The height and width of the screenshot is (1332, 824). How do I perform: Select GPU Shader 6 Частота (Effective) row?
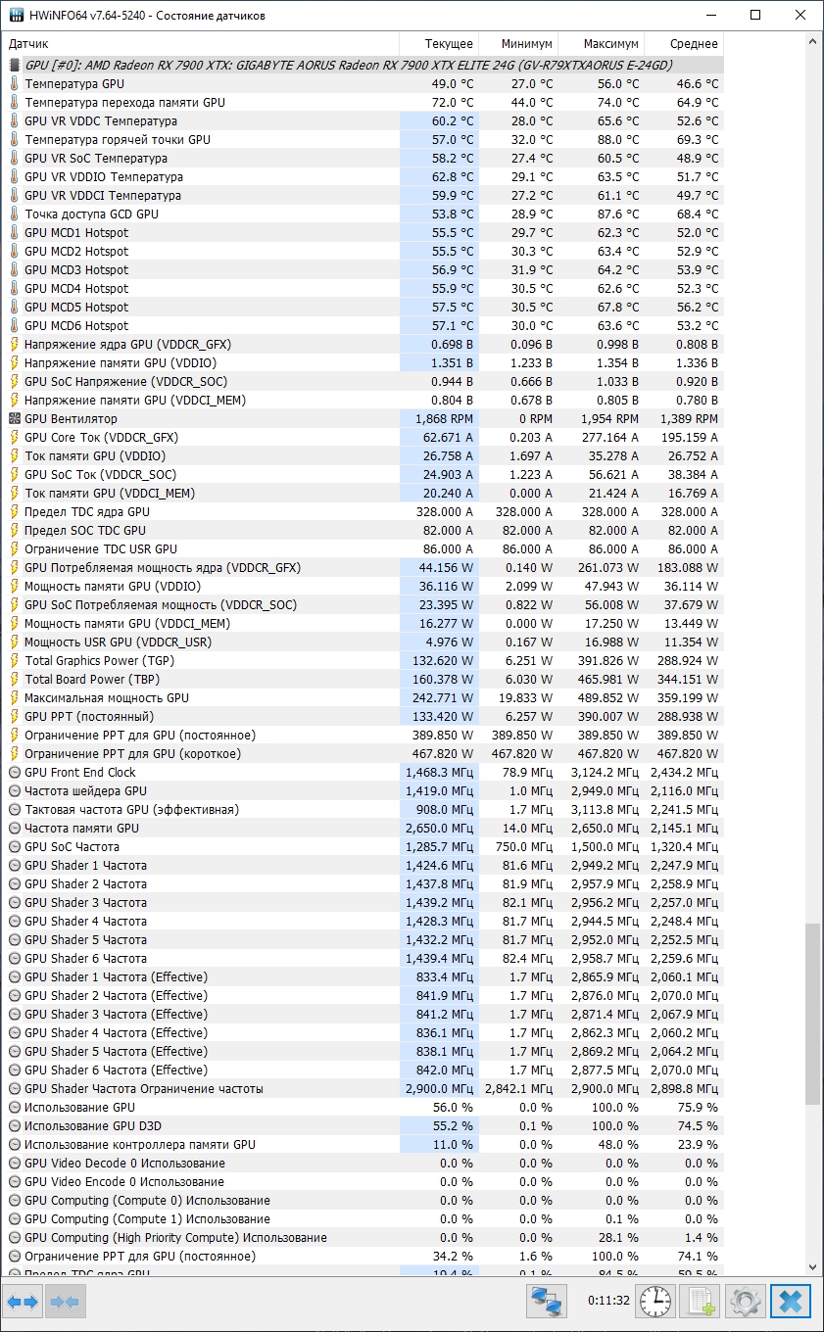363,1070
